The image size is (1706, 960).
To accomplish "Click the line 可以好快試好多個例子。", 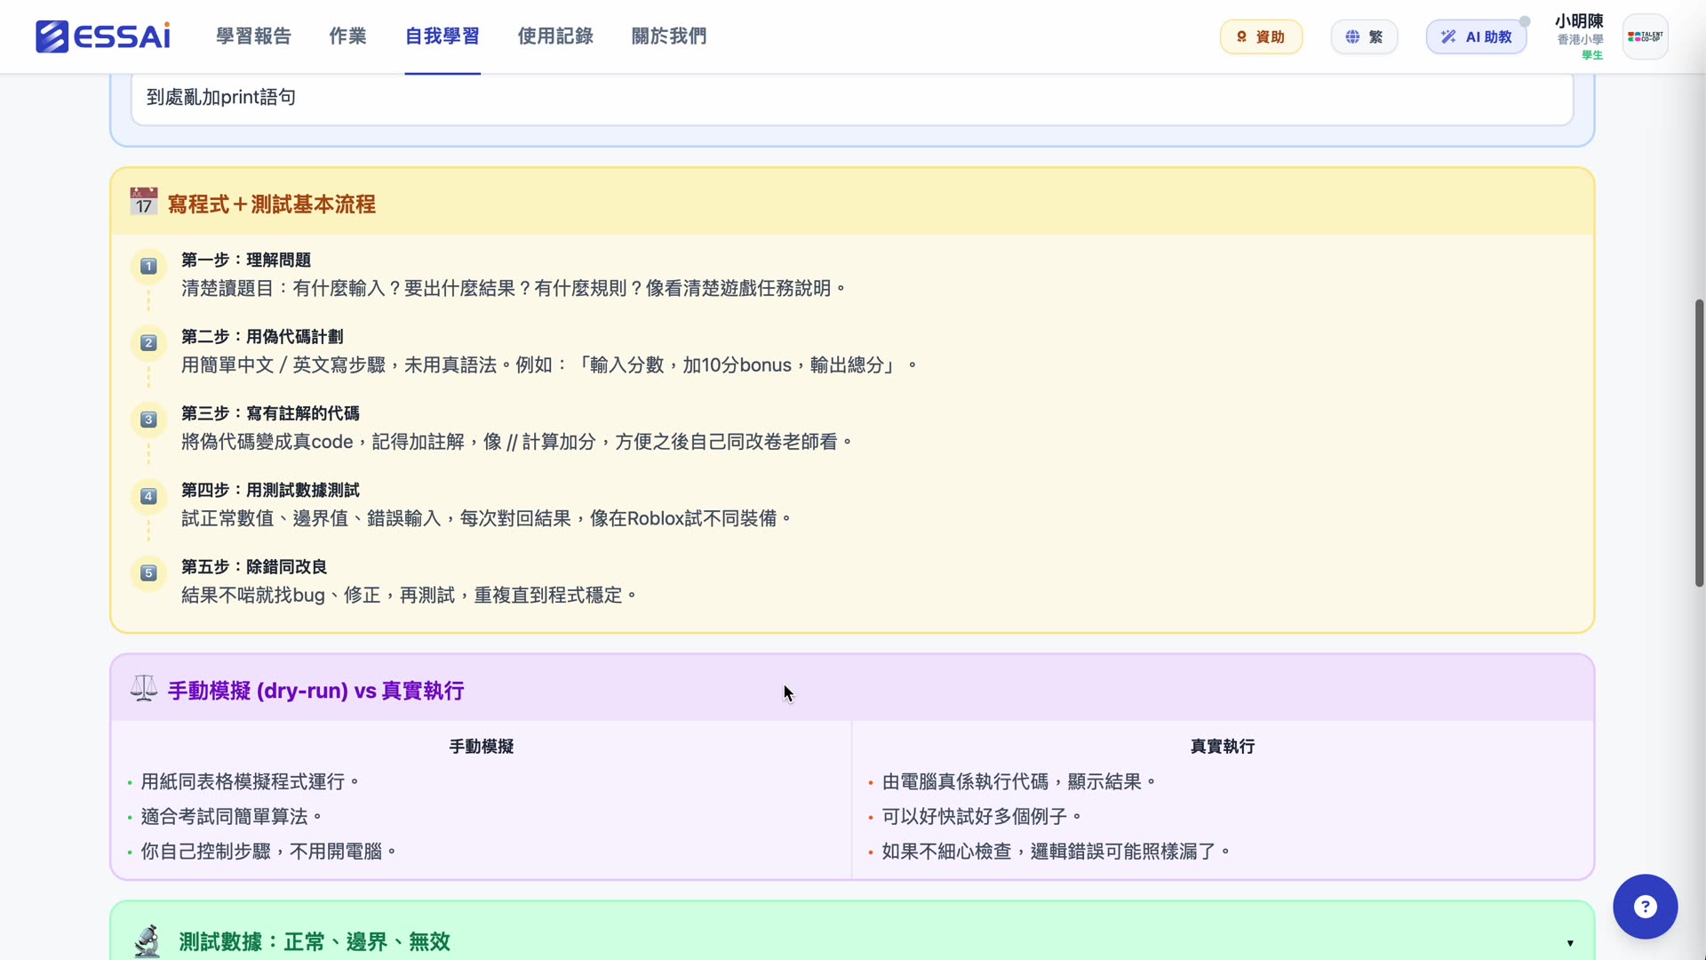I will [982, 816].
